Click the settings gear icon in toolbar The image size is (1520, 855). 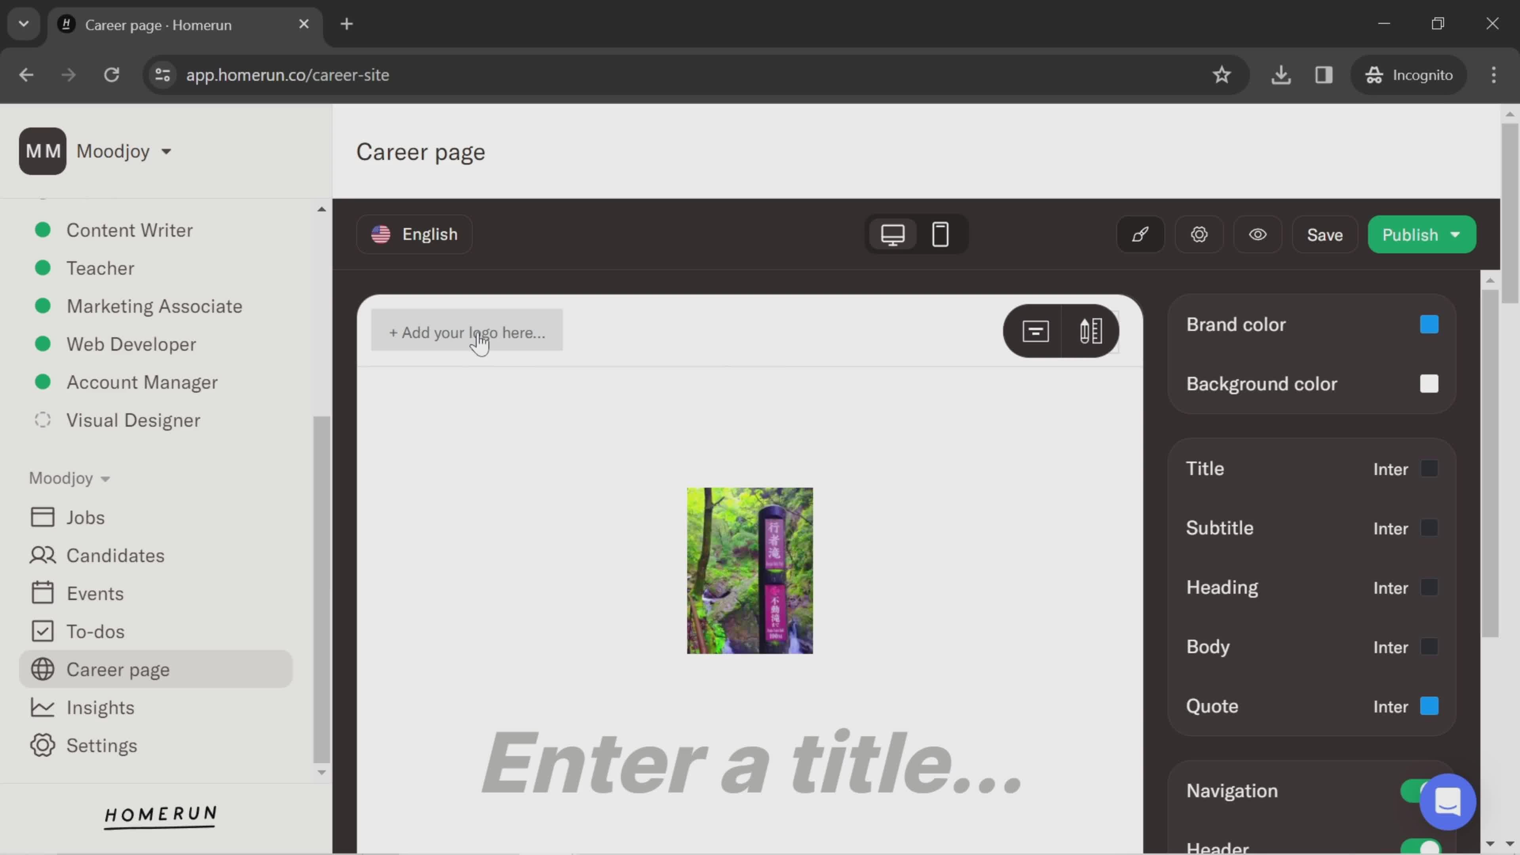[1199, 235]
